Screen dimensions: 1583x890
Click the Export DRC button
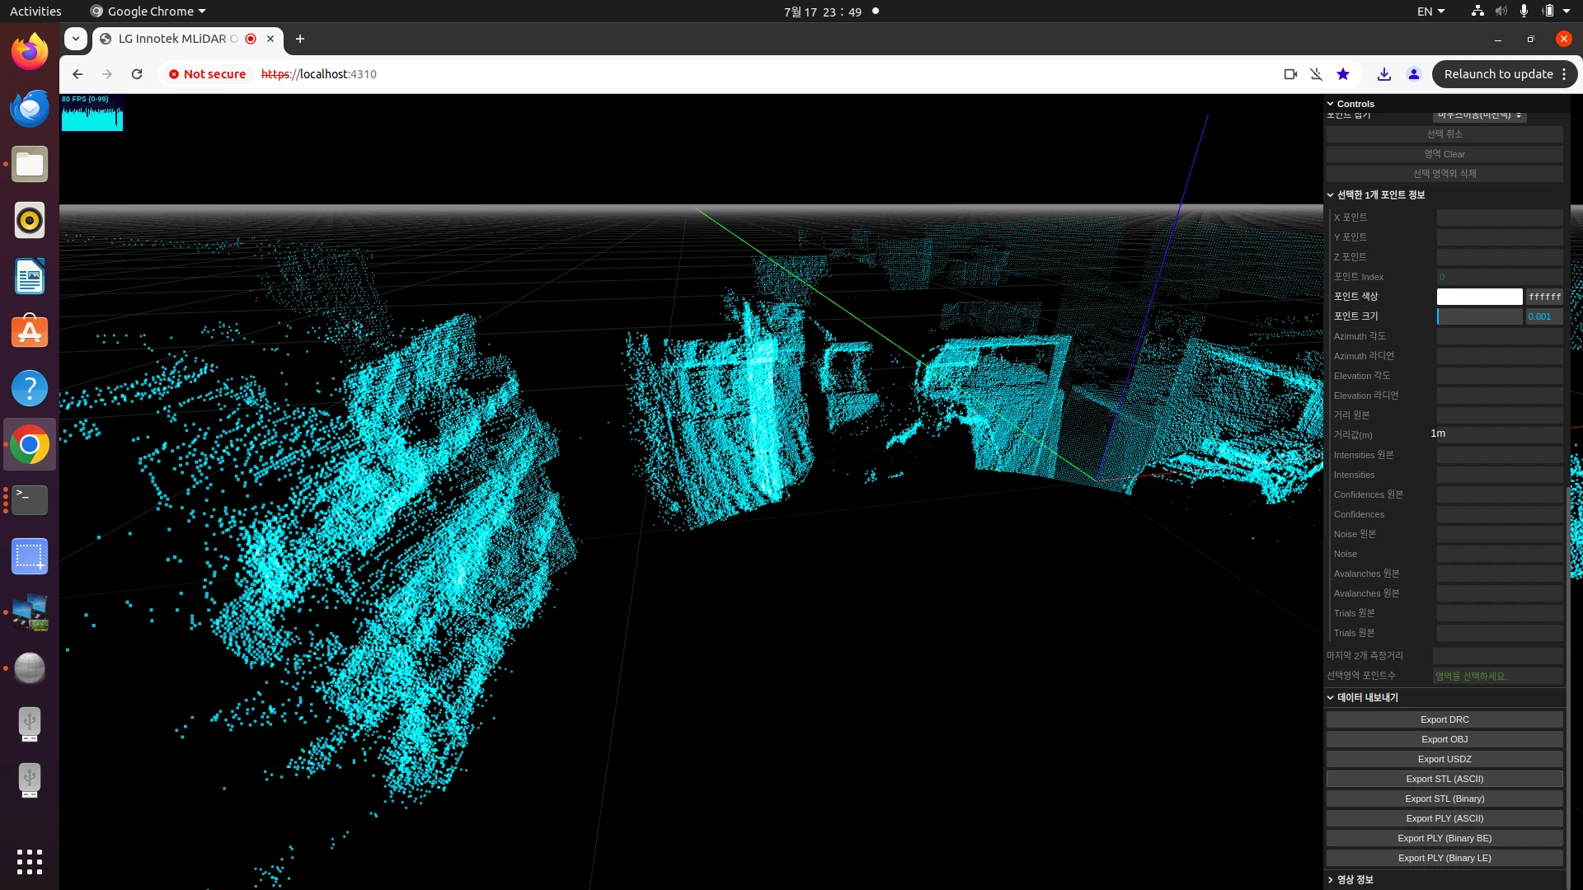point(1444,719)
